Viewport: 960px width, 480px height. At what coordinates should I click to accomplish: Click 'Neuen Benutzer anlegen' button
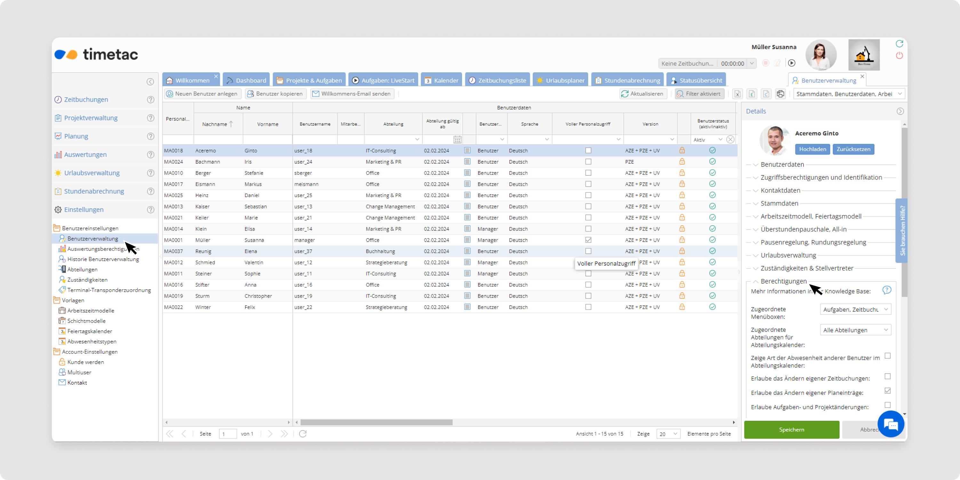pos(202,94)
